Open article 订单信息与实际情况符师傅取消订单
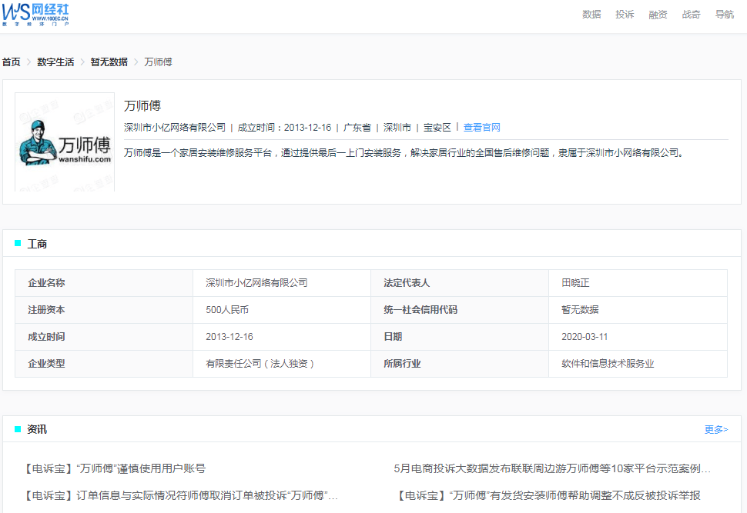The width and height of the screenshot is (747, 513). pos(180,495)
